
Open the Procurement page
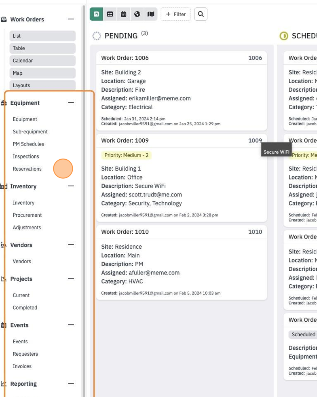[27, 215]
